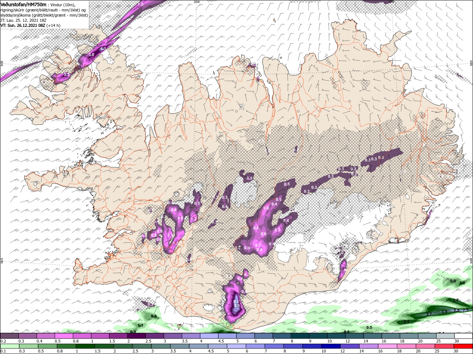Click the 3.7 rain value in green band
Screen dimensions: 473x354
click(429, 314)
